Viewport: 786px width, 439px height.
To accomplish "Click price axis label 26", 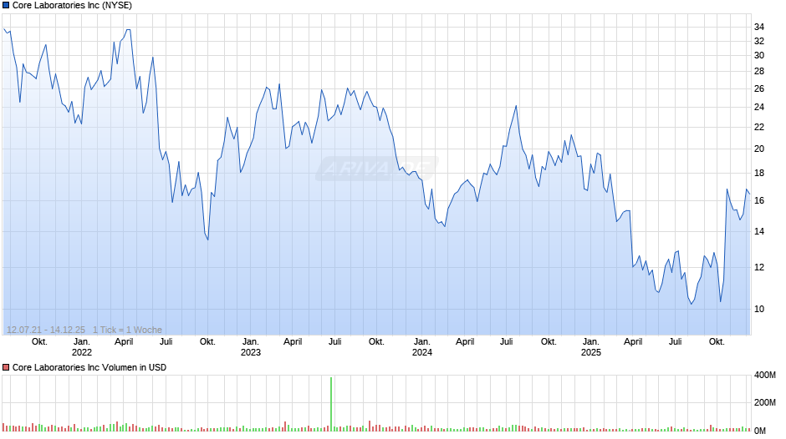I will (x=759, y=88).
